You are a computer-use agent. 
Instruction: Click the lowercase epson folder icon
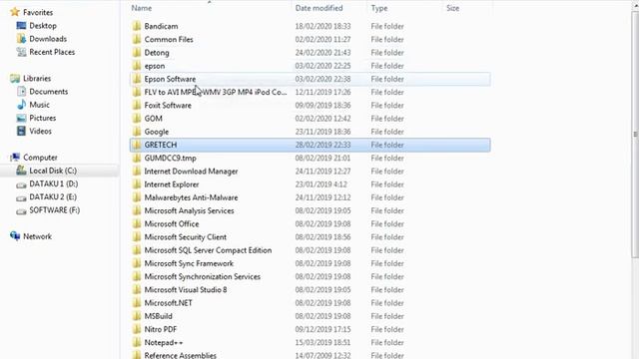[x=137, y=66]
